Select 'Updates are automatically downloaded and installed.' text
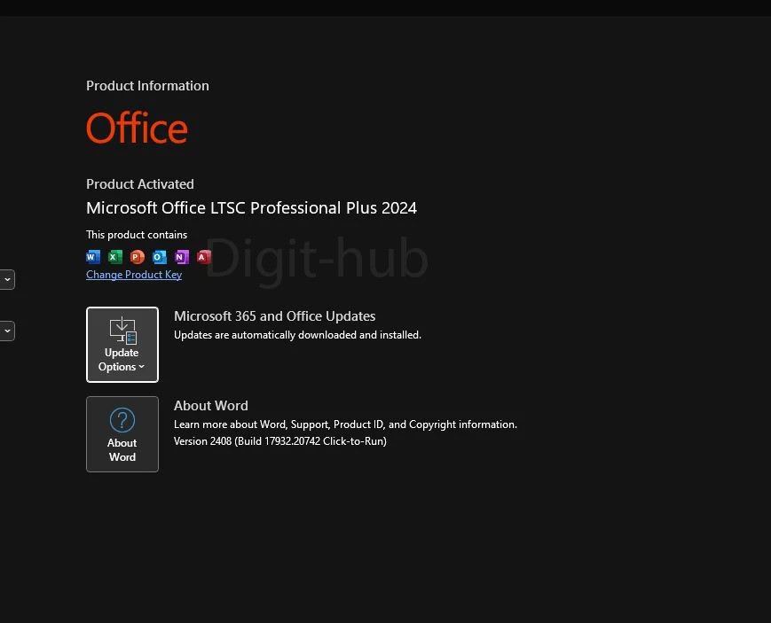The width and height of the screenshot is (771, 623). coord(297,335)
